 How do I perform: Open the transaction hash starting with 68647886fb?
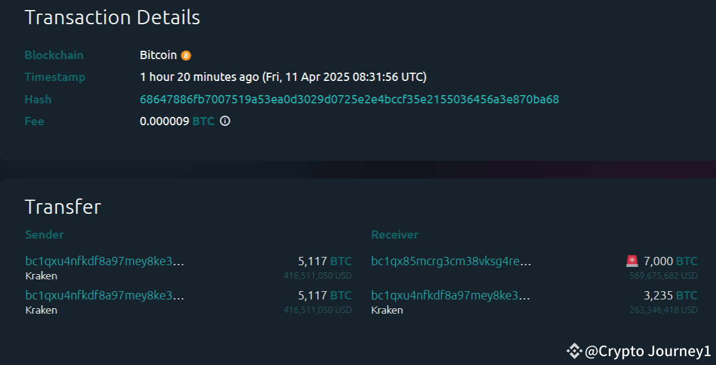pos(349,99)
